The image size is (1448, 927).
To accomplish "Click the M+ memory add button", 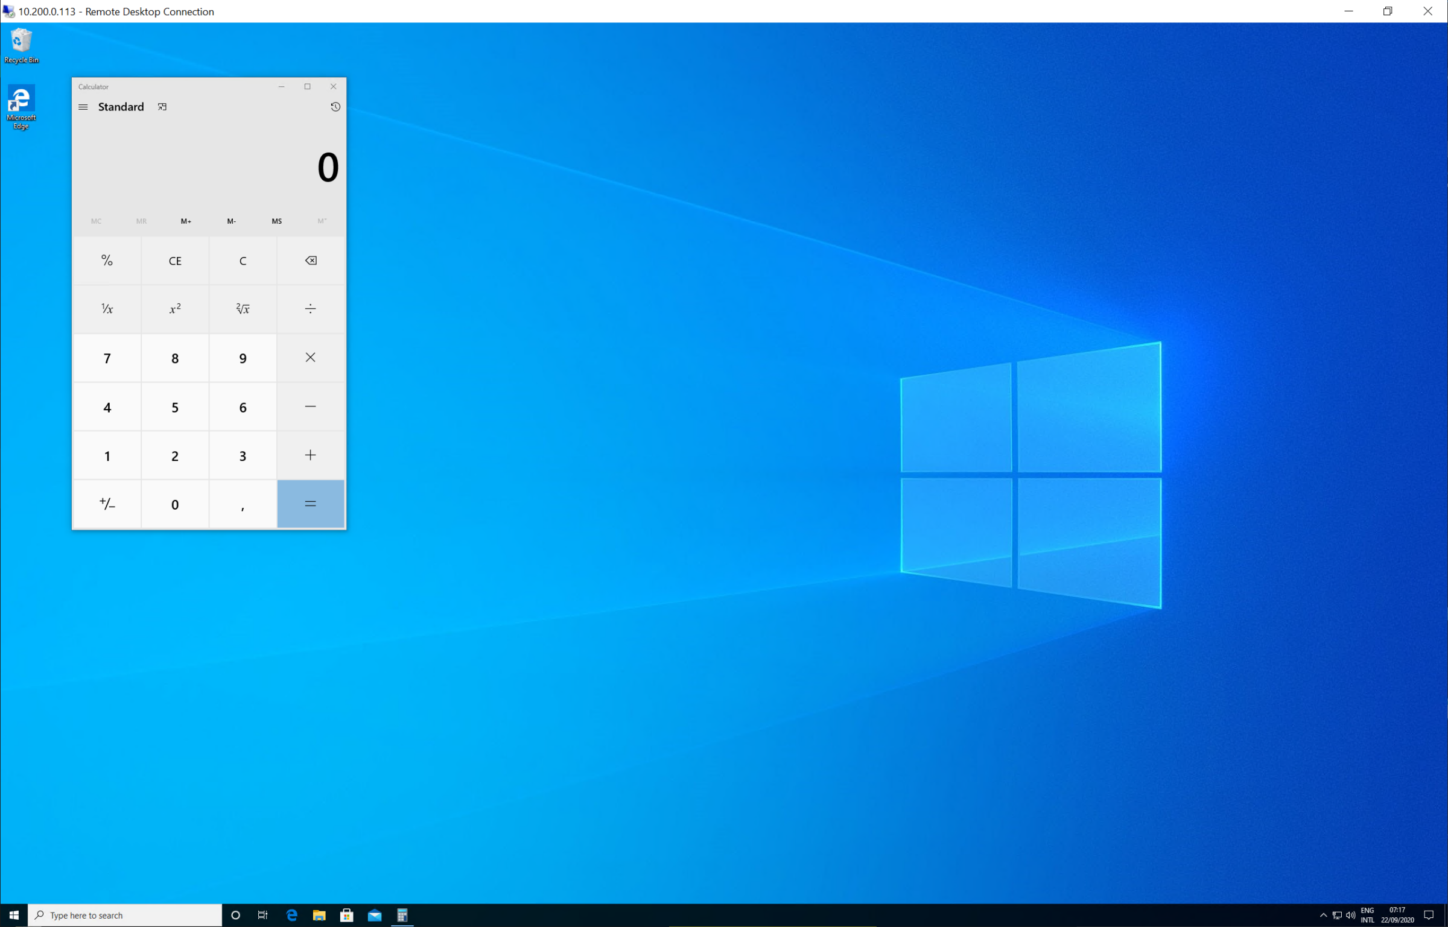I will point(186,221).
